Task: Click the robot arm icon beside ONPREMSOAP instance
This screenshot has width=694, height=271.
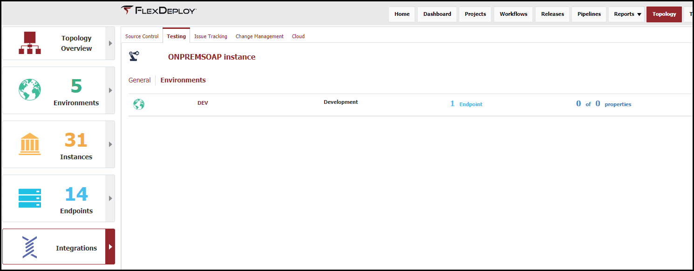Action: pyautogui.click(x=134, y=56)
